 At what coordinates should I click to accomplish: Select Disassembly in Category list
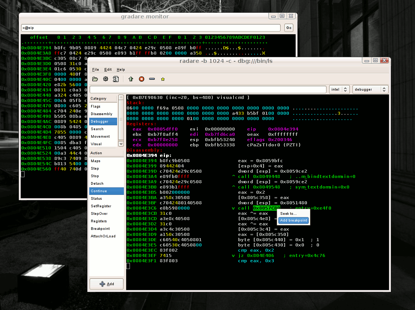pos(101,114)
